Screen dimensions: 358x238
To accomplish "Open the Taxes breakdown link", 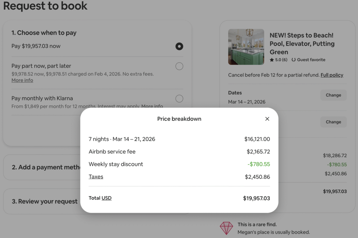I will pos(96,177).
